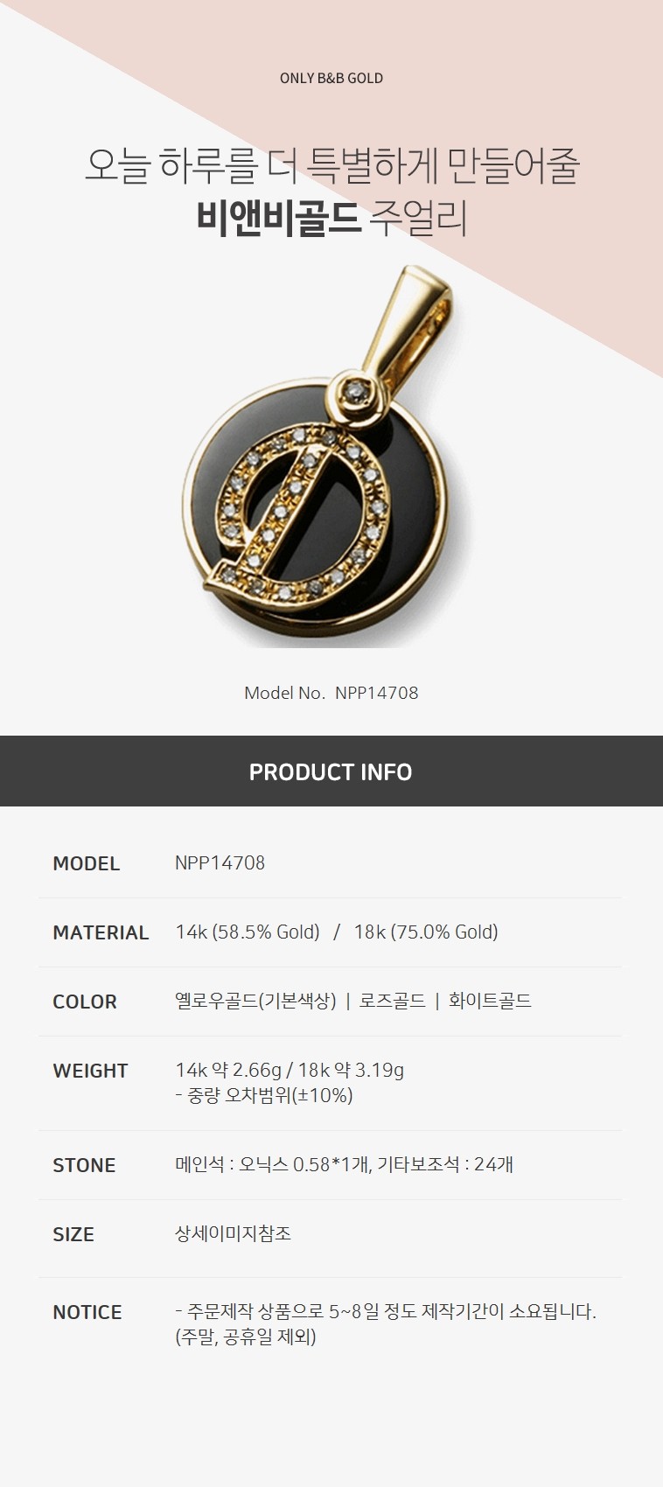Click the STONE description with 오닉스

(344, 1164)
